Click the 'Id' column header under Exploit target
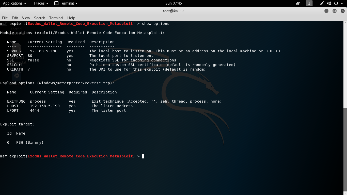Screen dimensions: 347x195 9,133
